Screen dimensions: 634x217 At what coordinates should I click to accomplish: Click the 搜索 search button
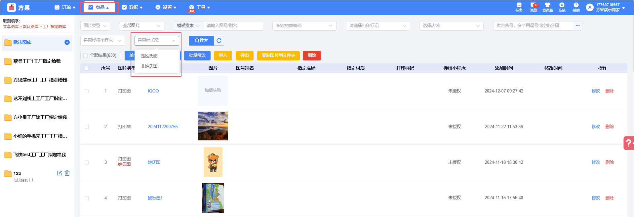201,41
